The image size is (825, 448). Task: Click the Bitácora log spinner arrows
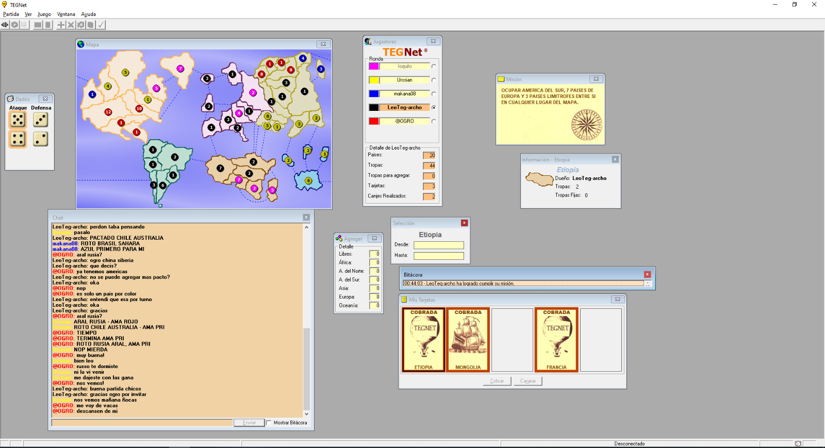pyautogui.click(x=648, y=284)
